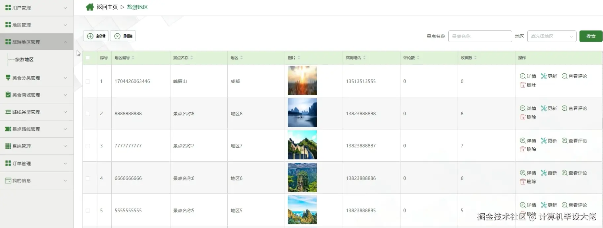The height and width of the screenshot is (228, 603).
Task: Click the 美食商城管理 clipboard icon
Action: point(8,95)
